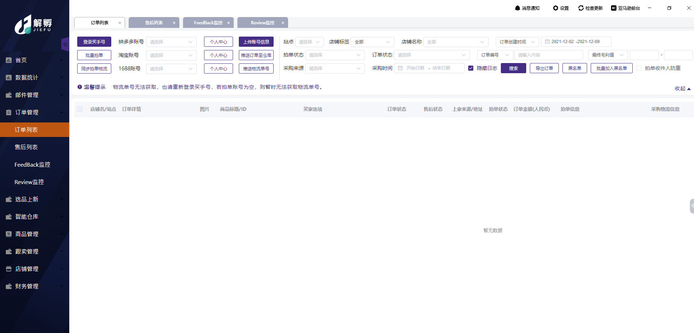Open FeedBack监控 in sidebar
Screen dimensions: 694x333
[x=34, y=165]
